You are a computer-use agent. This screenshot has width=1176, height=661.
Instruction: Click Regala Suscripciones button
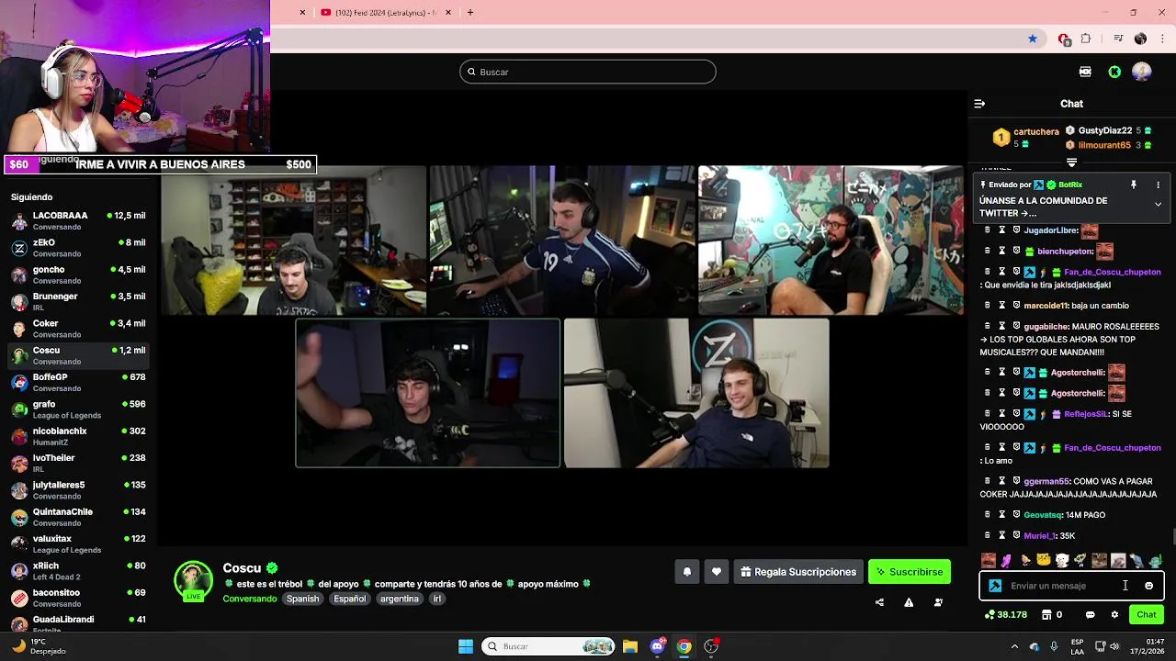point(798,572)
